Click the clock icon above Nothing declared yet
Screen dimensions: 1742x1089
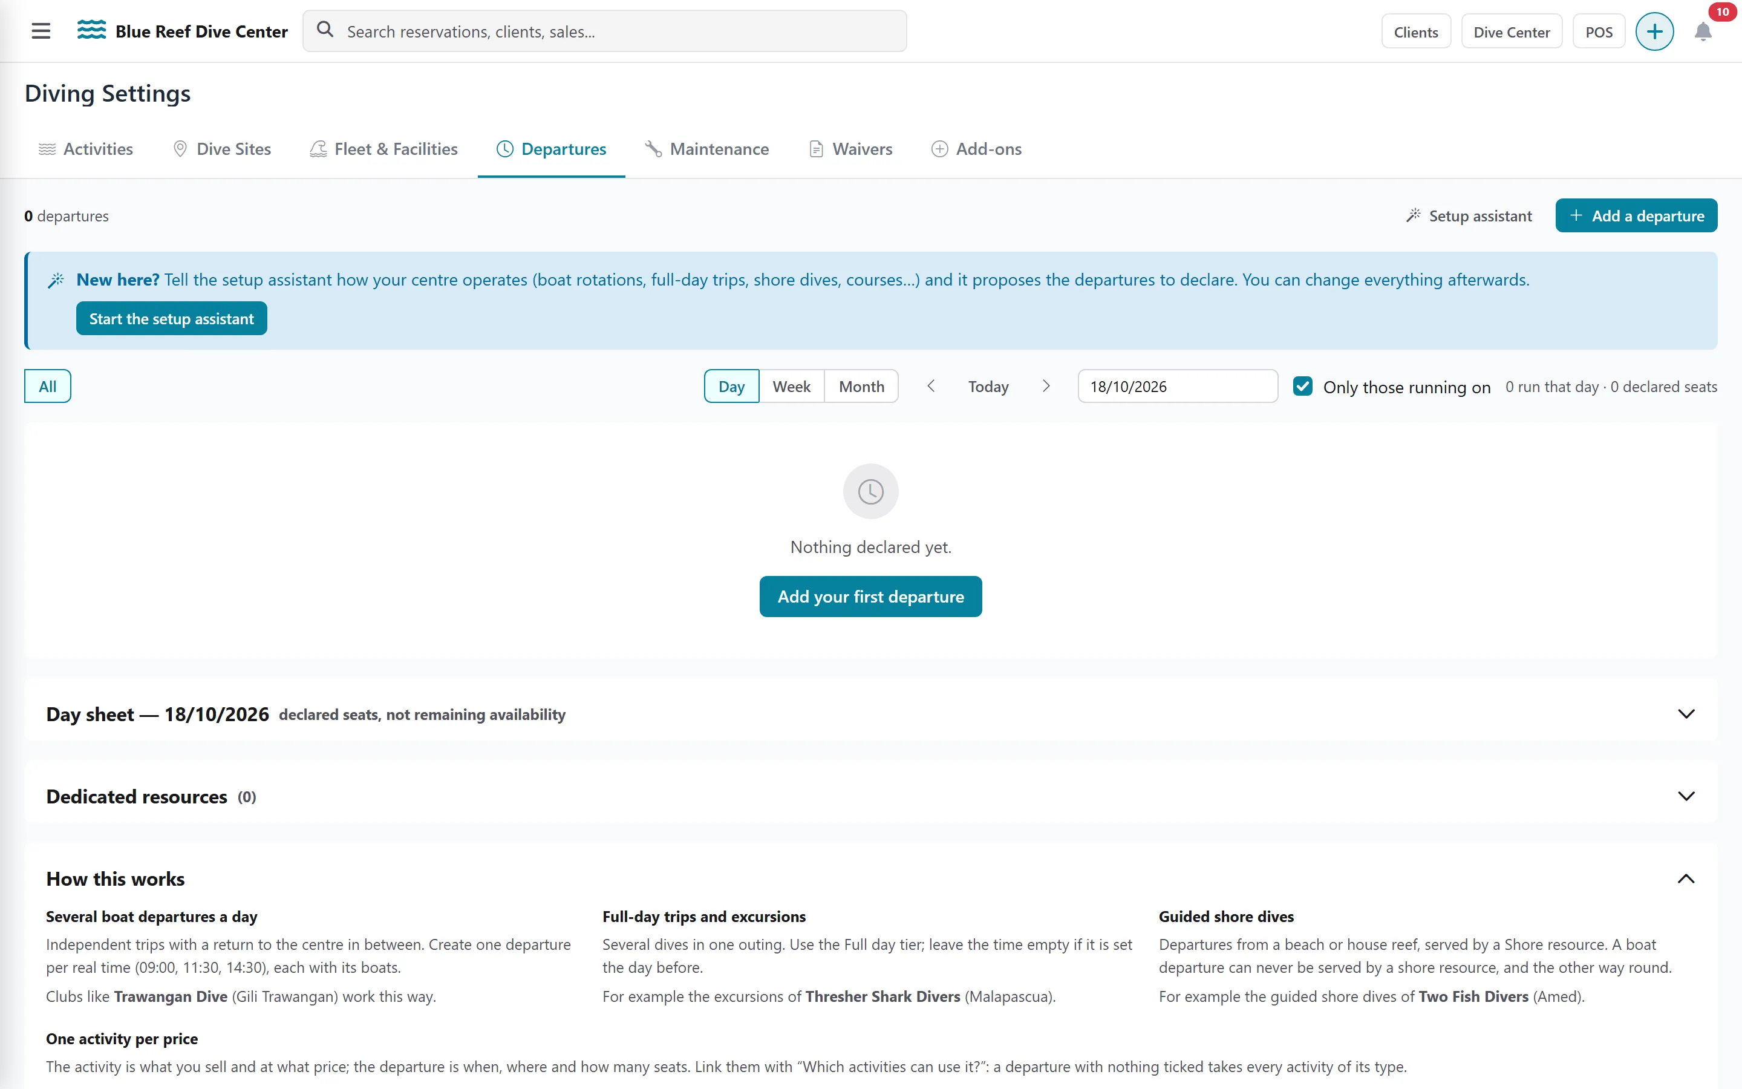point(870,491)
